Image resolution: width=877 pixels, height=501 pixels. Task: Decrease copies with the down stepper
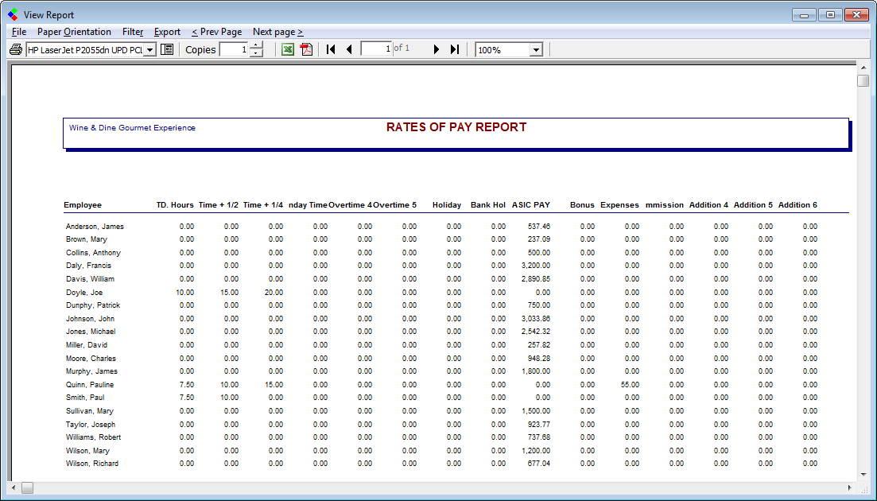pos(256,53)
